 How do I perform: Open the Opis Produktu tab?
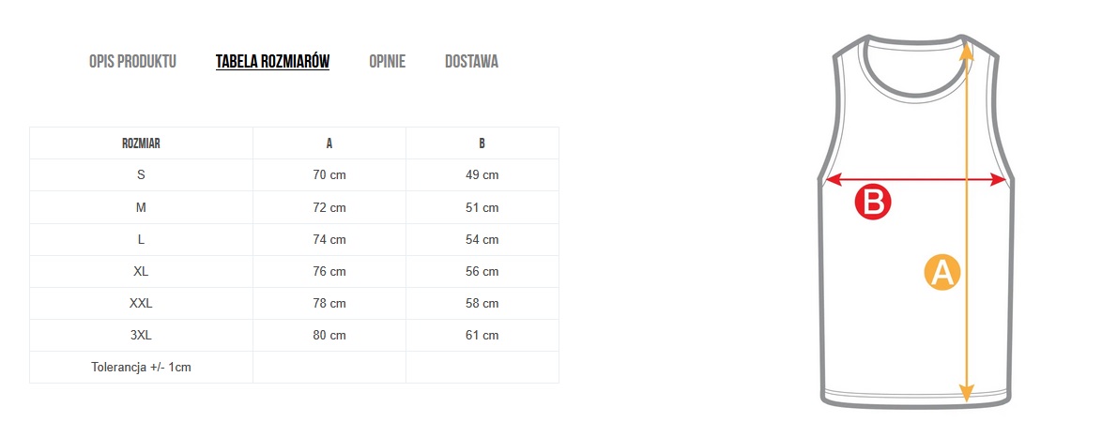point(132,62)
